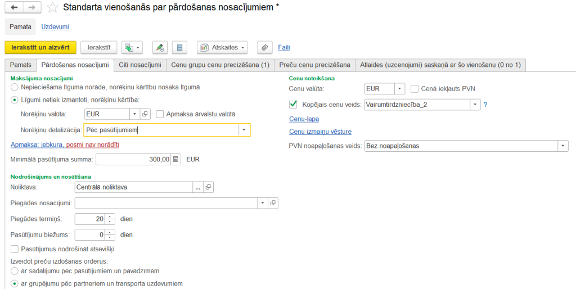Increase the Piegādes termiņš stepper value
The width and height of the screenshot is (576, 289).
111,216
